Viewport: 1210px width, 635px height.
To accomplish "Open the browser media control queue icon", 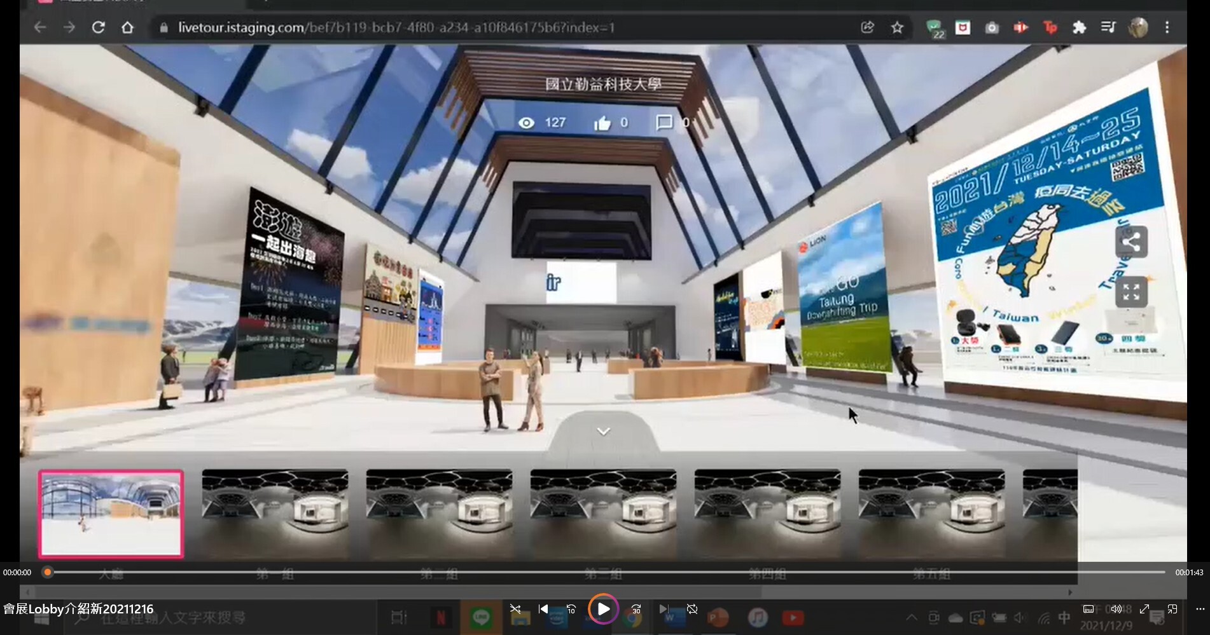I will tap(1108, 27).
